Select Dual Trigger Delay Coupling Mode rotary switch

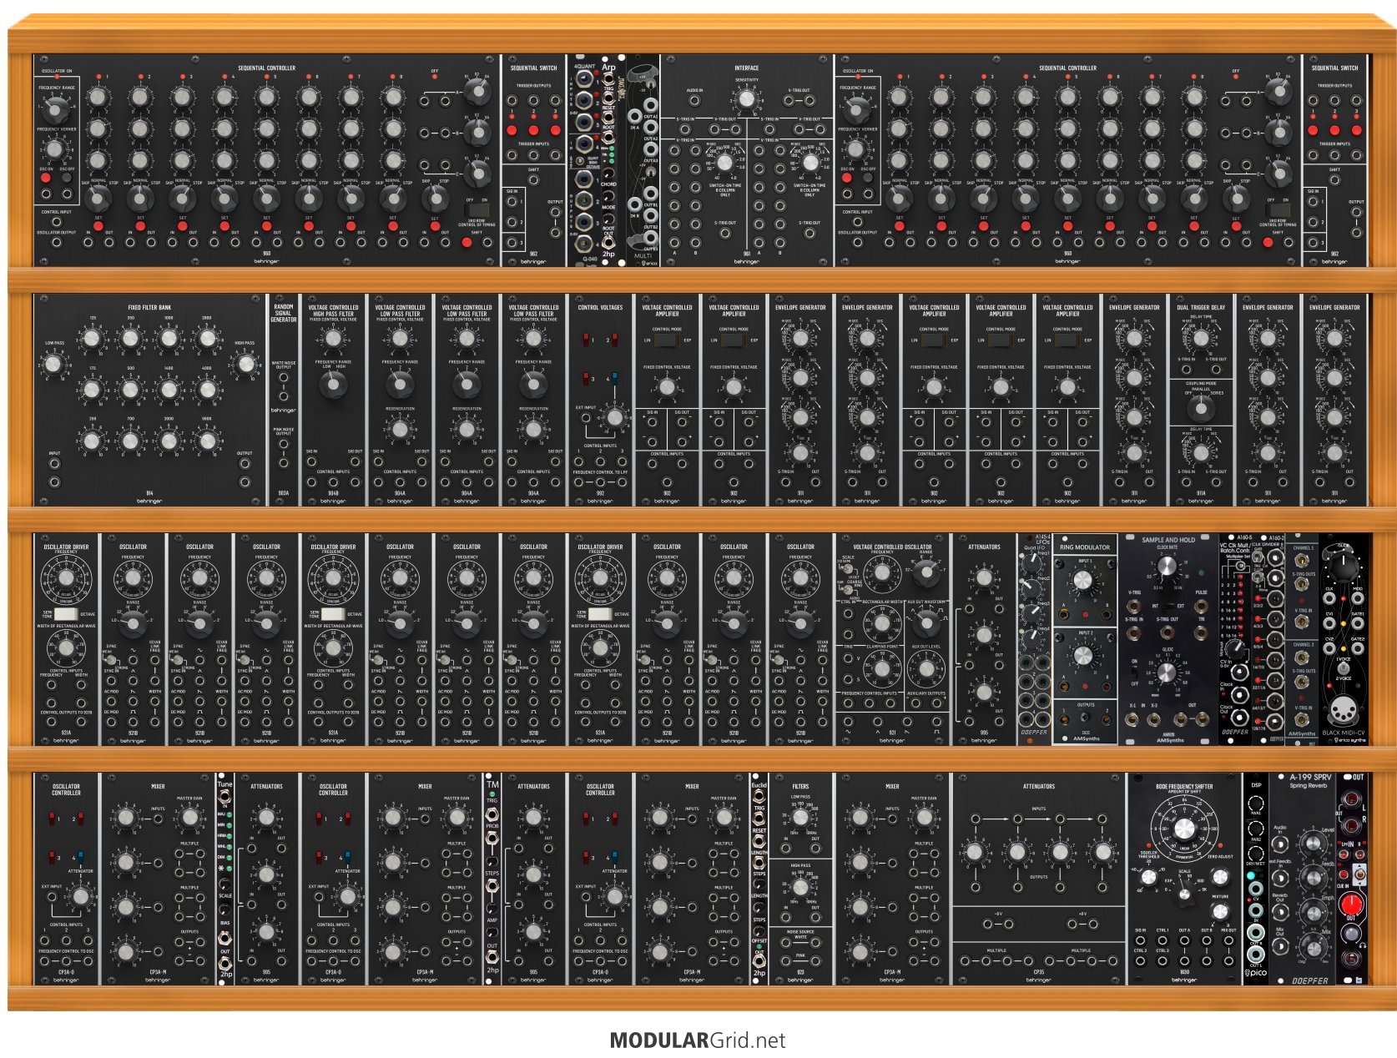[x=1201, y=408]
